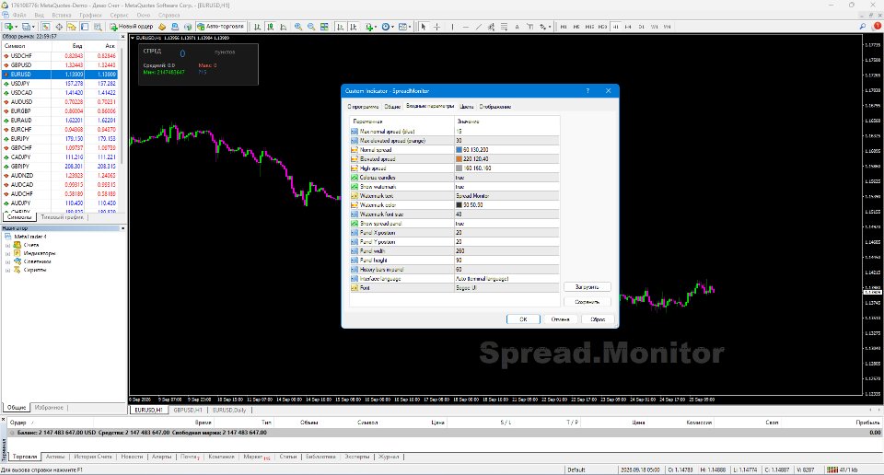This screenshot has width=884, height=475.
Task: Select the Watermark text value field
Action: 506,196
